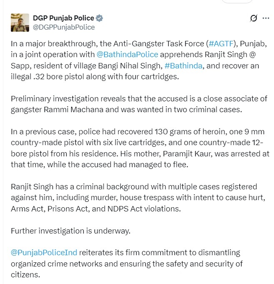Open the Grok explain-post icon

(x=253, y=18)
